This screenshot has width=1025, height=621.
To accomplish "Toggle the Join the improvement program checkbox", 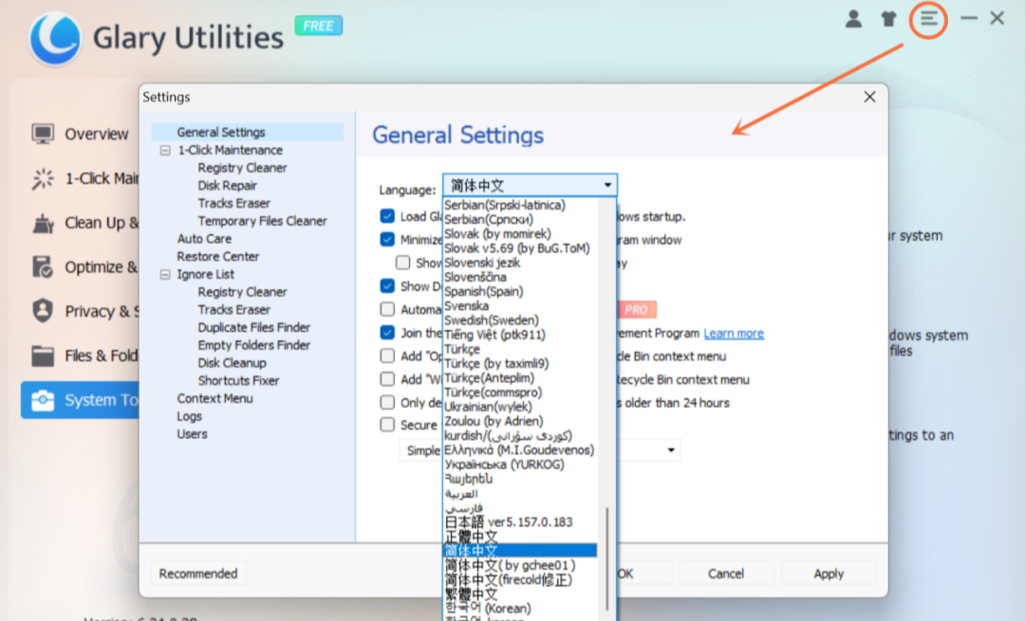I will (x=387, y=333).
